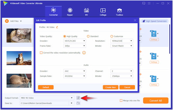Screen dimensions: 173x110
Task: Click the file list vertical scrollbar
Action: click(170, 39)
